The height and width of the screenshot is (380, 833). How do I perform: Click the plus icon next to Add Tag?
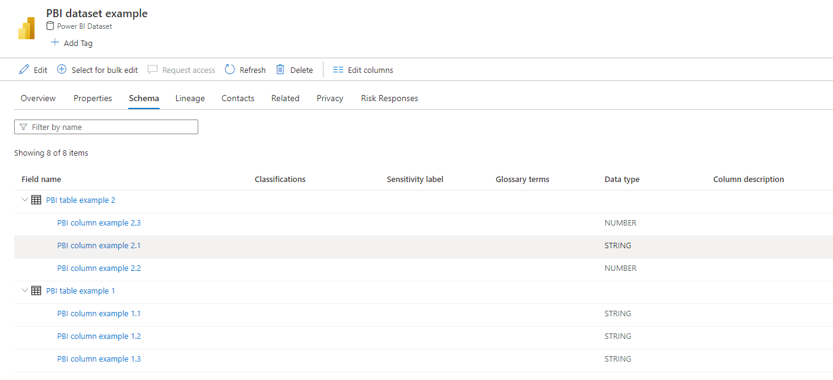[x=55, y=43]
